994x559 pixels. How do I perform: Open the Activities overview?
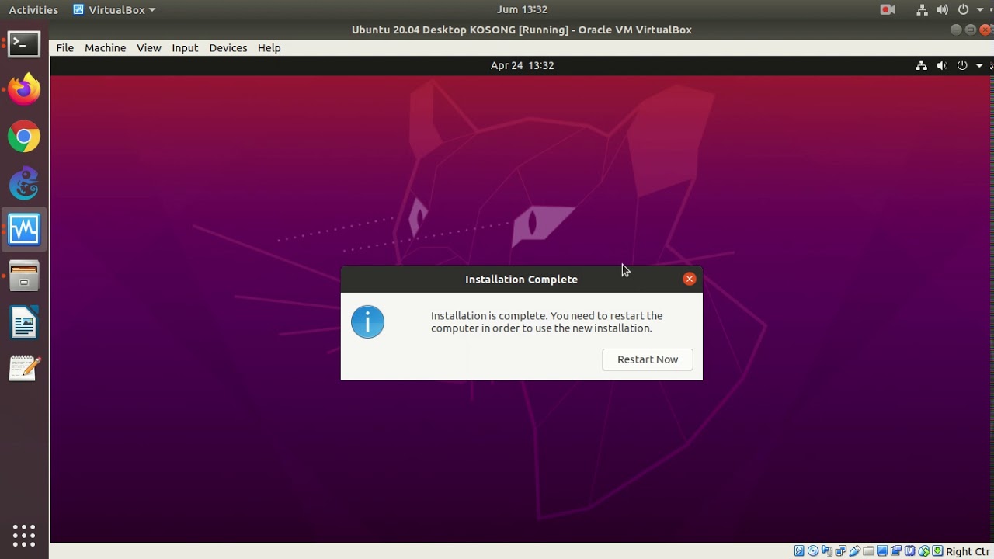pyautogui.click(x=33, y=9)
